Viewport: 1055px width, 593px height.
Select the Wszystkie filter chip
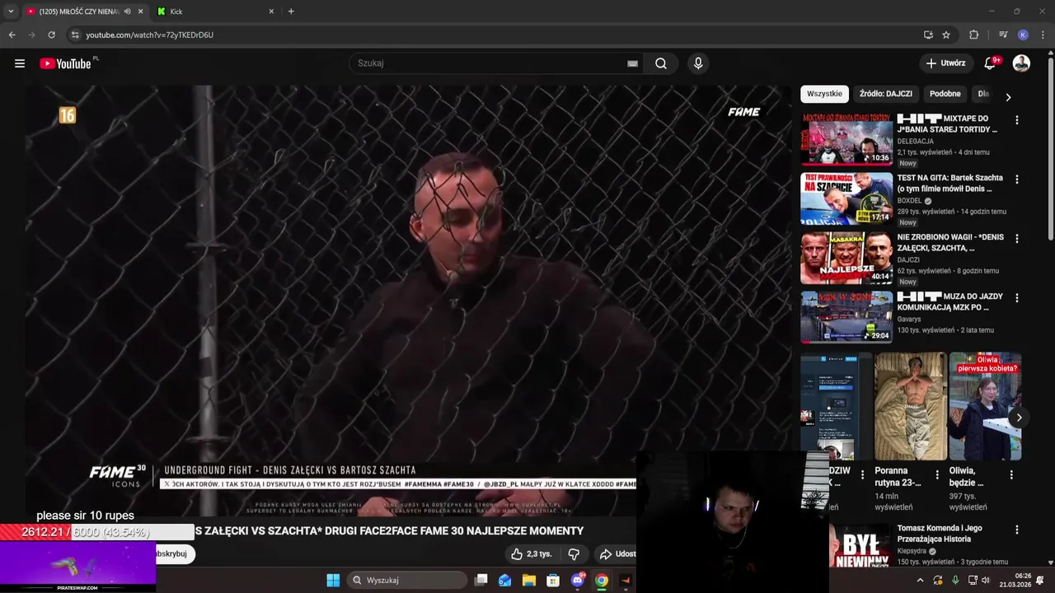824,94
